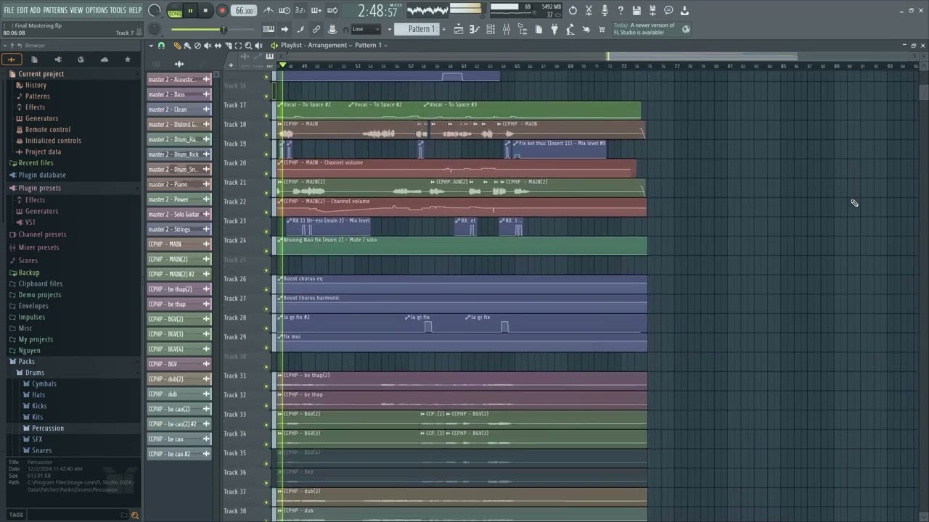Viewport: 929px width, 522px height.
Task: Select the playlist Paint brush tool
Action: tap(187, 45)
